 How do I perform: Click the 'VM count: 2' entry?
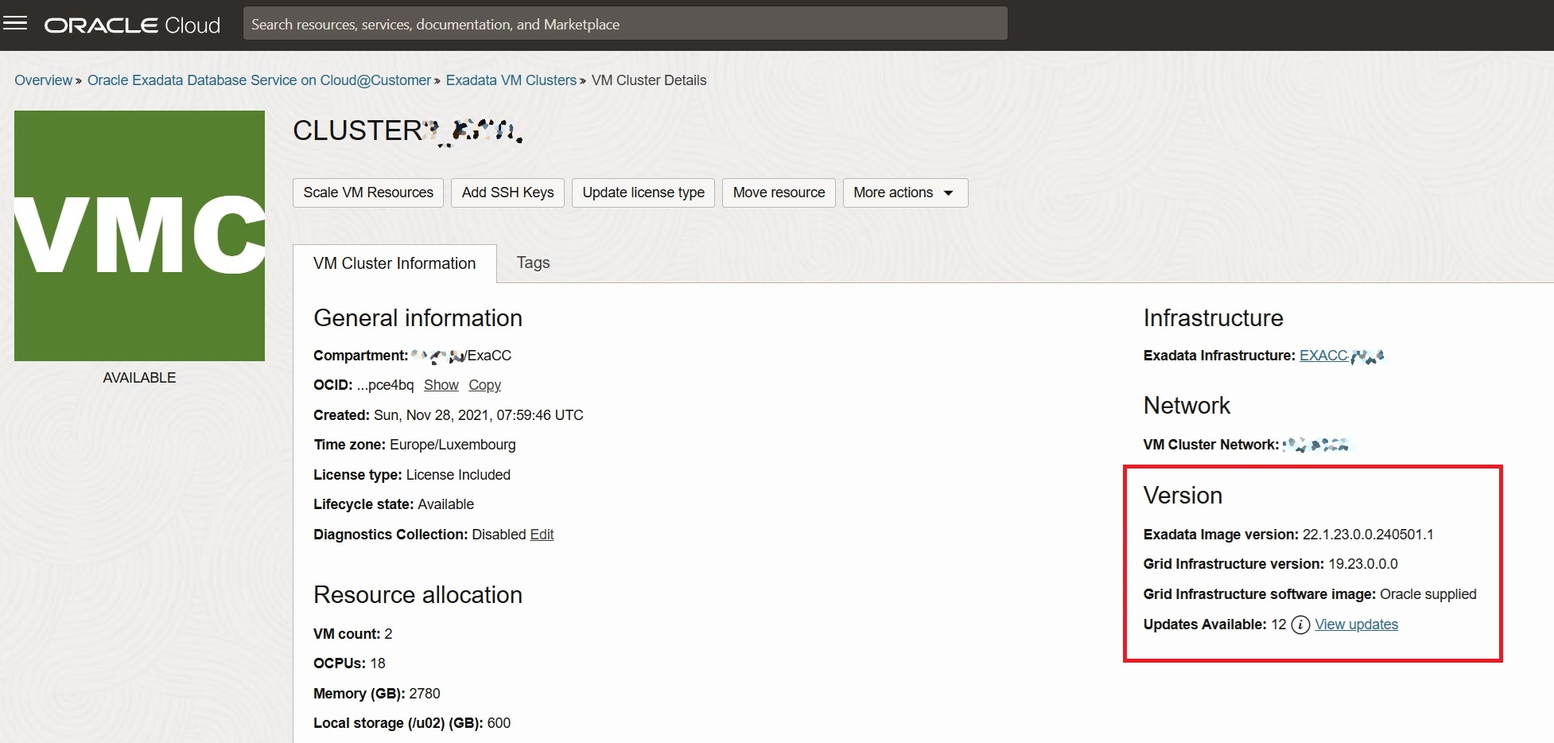(x=353, y=634)
